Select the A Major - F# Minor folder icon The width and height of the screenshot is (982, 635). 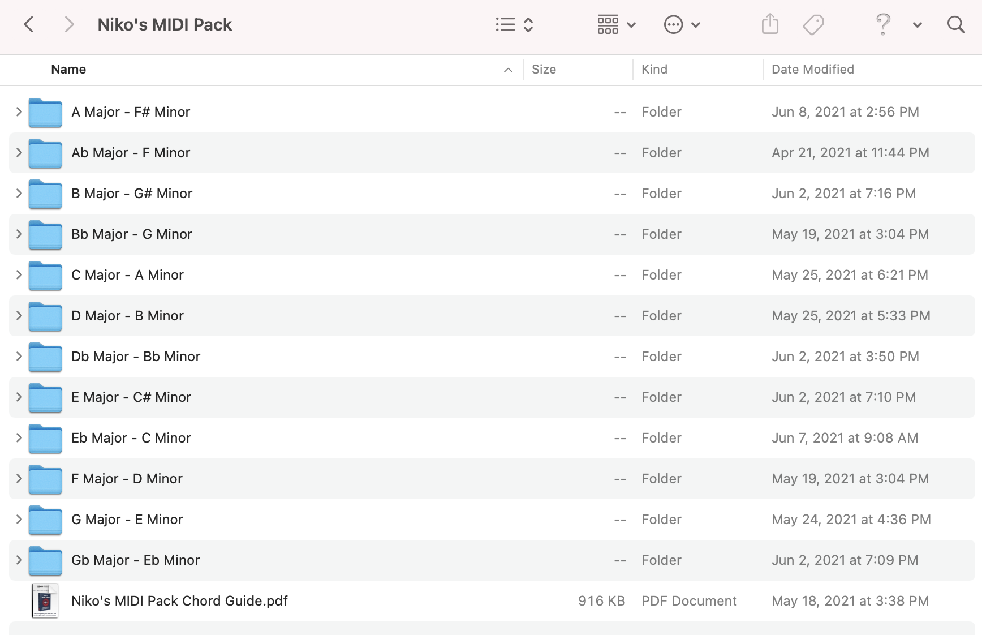[45, 113]
